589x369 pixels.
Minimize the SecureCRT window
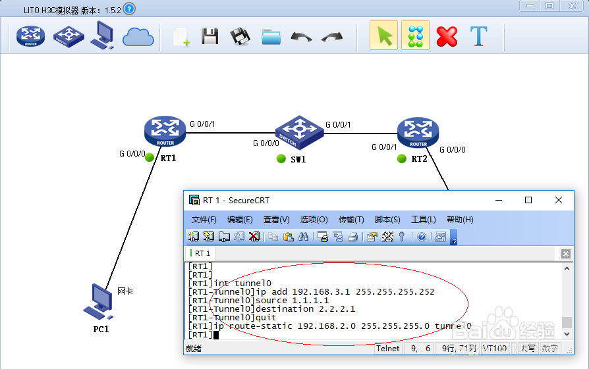[499, 200]
